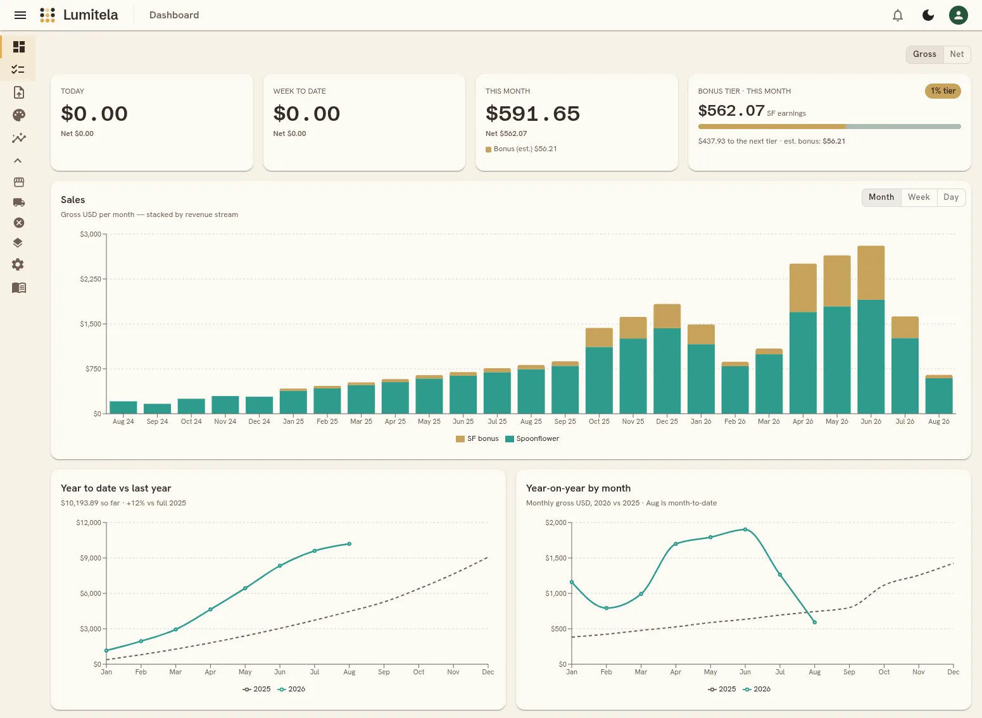Select the Month sales tab
982x718 pixels.
(881, 197)
